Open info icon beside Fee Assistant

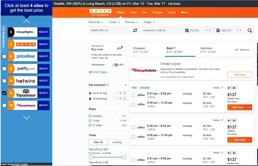(x=108, y=85)
